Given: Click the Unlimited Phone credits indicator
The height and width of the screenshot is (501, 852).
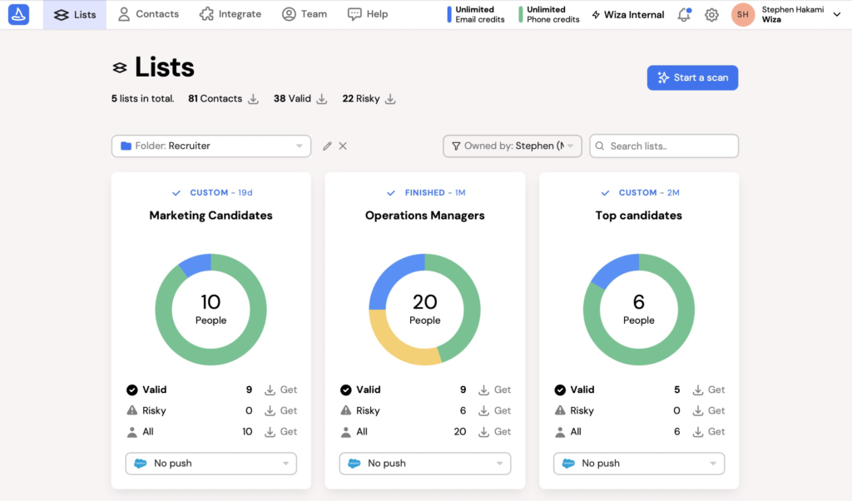Looking at the screenshot, I should point(549,15).
